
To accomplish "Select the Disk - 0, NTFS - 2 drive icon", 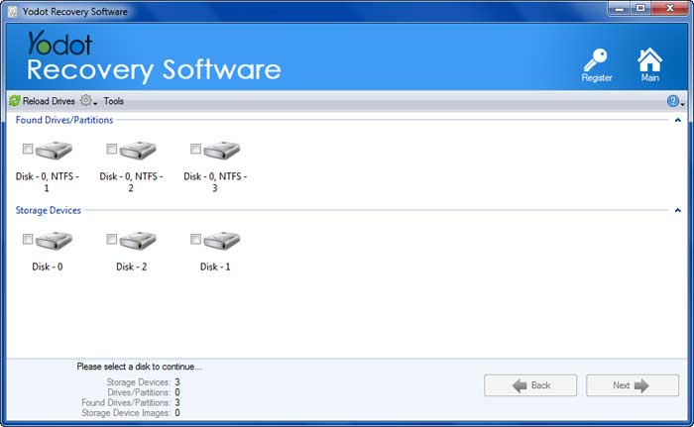I will (138, 150).
